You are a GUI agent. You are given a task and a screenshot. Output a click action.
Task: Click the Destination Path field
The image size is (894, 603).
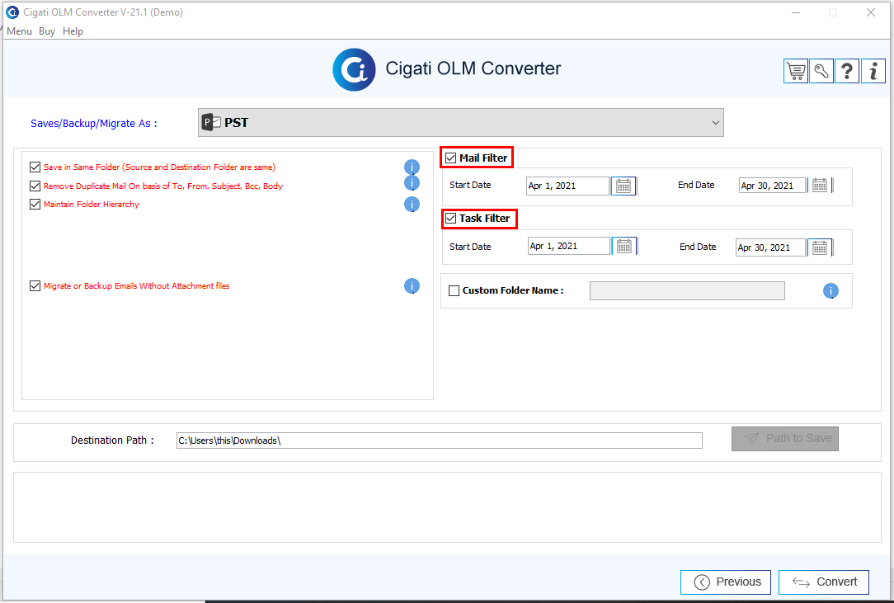(439, 440)
